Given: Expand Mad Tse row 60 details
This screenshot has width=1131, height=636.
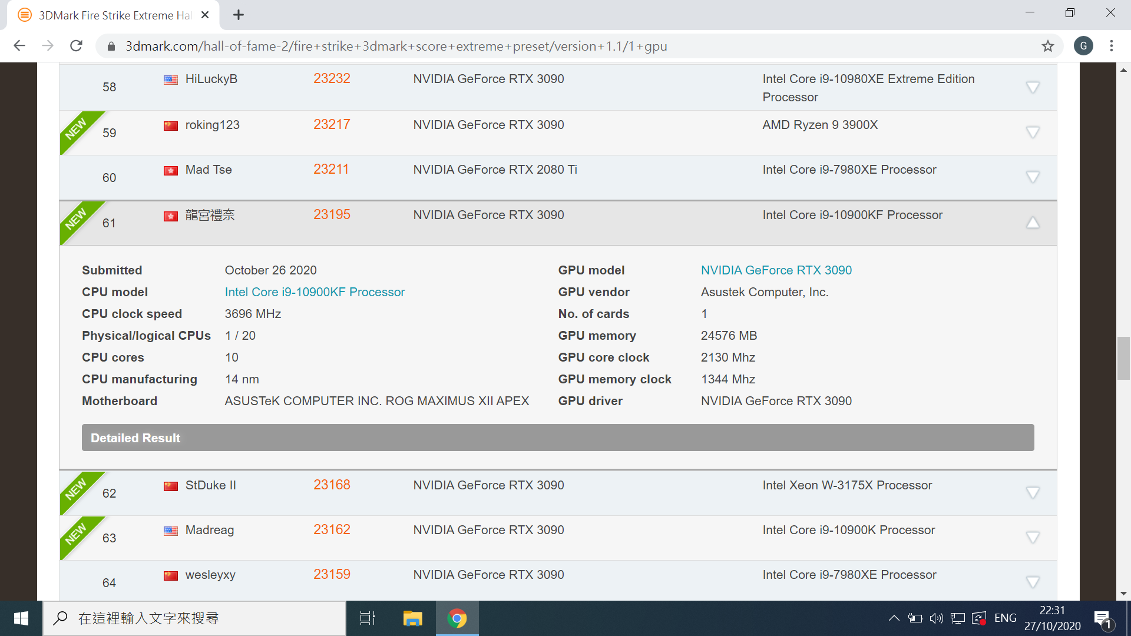Looking at the screenshot, I should click(1032, 177).
